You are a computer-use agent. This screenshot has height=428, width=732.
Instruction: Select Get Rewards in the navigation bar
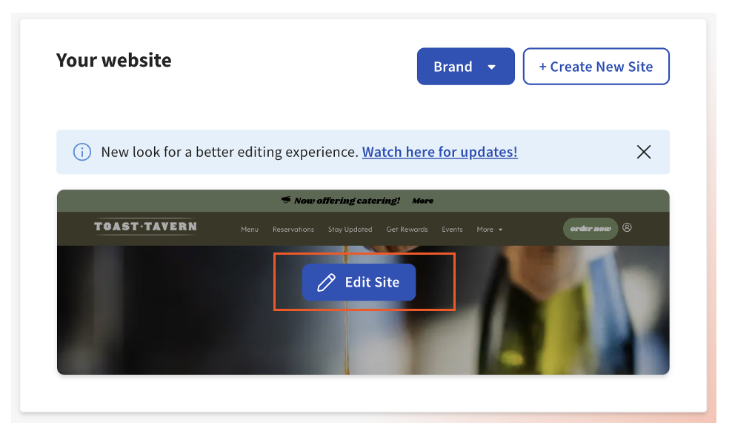click(x=407, y=229)
